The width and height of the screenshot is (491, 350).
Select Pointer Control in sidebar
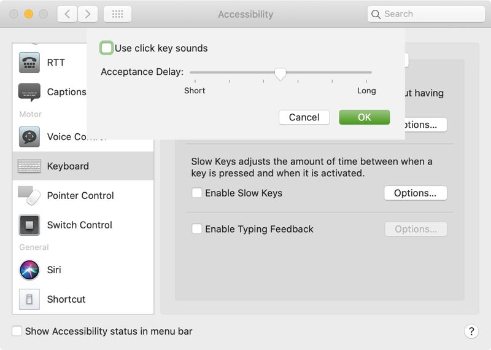coord(83,195)
